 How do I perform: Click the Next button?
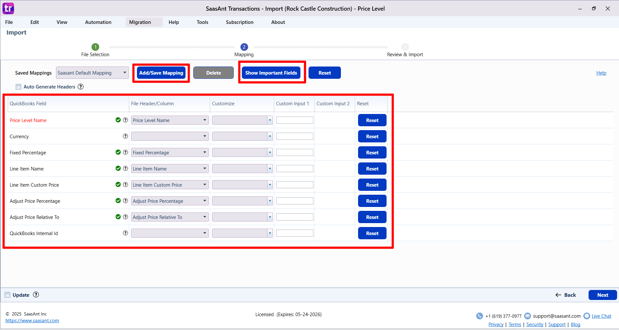pyautogui.click(x=602, y=295)
